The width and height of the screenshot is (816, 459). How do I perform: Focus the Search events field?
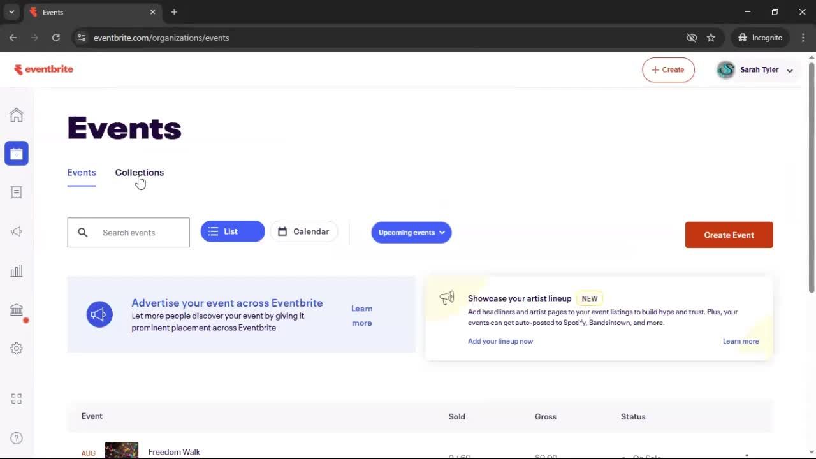click(x=129, y=233)
